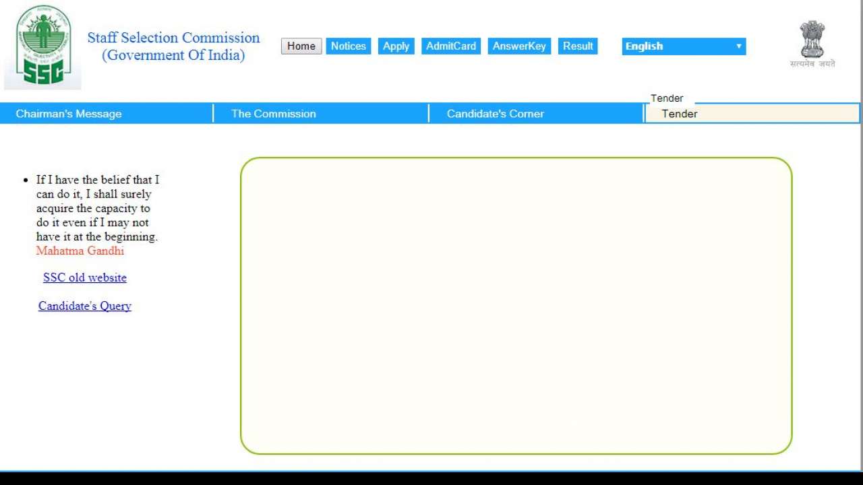Open the Candidate's Query link

click(x=84, y=306)
